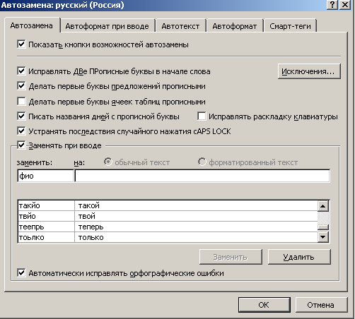Select the теепрь list entry
This screenshot has width=355, height=319.
[x=46, y=227]
